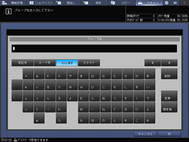Tap the ら key
Screen dimensions: 189x142
(61, 74)
